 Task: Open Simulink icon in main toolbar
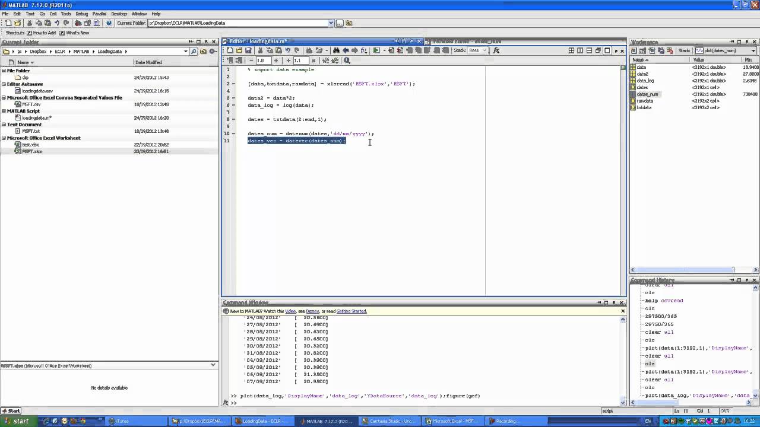coord(78,23)
